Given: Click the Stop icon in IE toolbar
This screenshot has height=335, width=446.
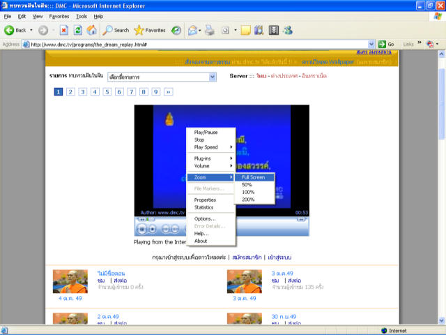Looking at the screenshot, I should pyautogui.click(x=63, y=30).
